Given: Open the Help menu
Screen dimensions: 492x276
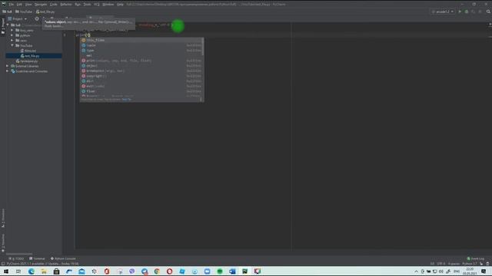Looking at the screenshot, I should (120, 5).
